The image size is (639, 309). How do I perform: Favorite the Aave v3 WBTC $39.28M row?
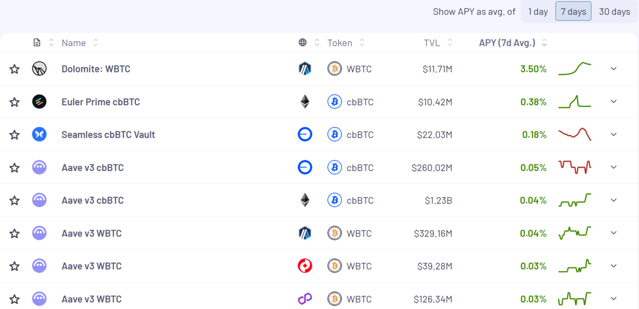(14, 266)
